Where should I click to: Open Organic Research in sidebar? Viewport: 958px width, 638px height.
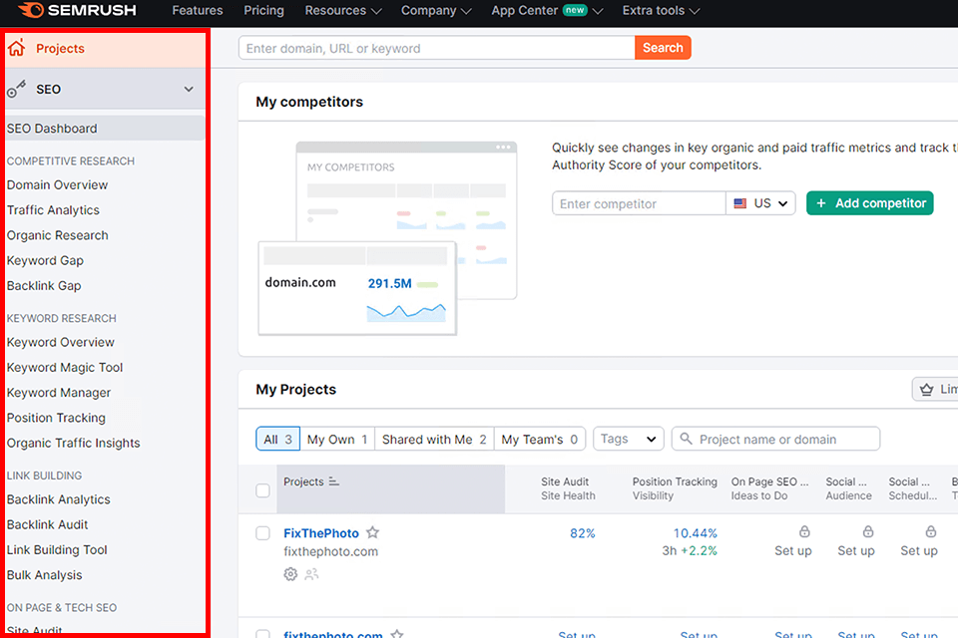58,235
